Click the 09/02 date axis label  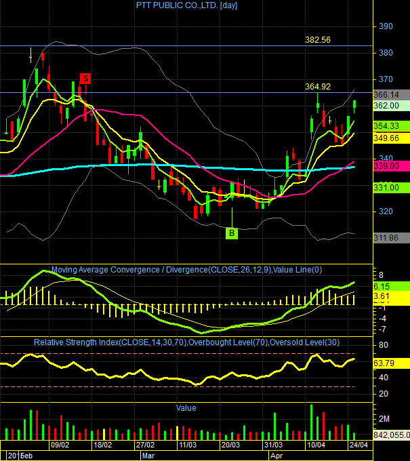60,445
